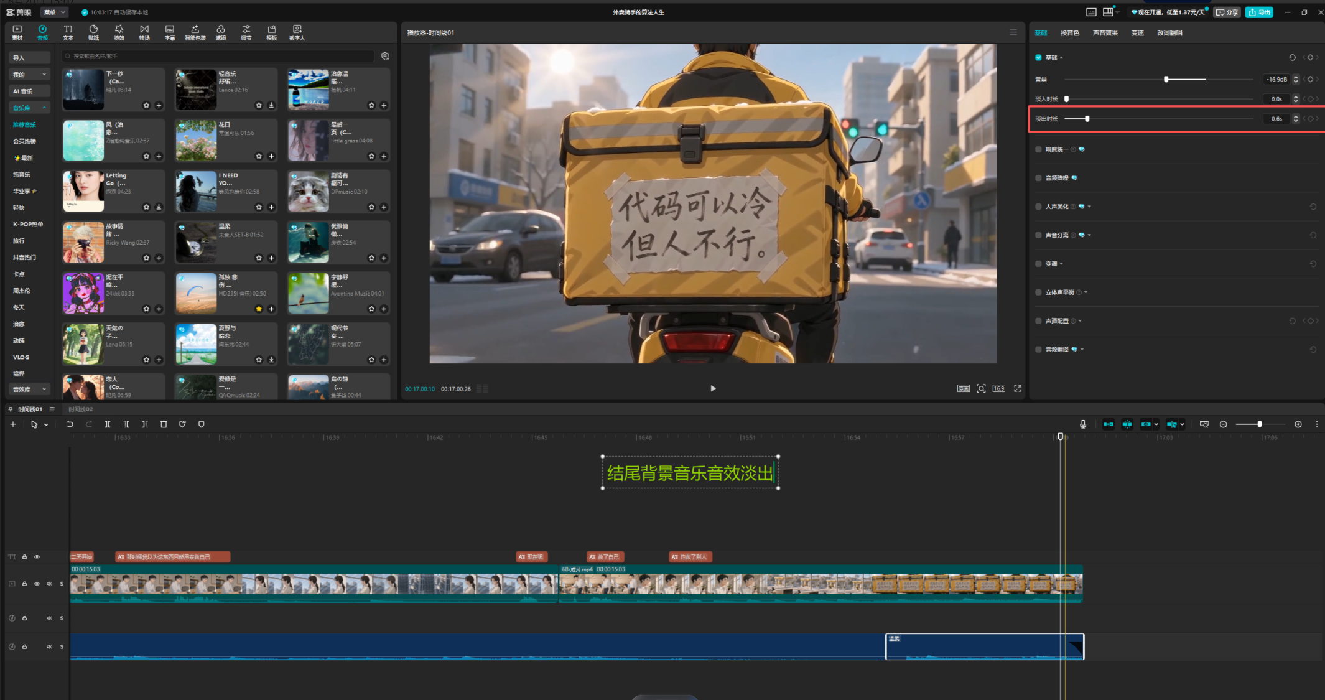This screenshot has height=700, width=1325.
Task: Open the 数字人 (Digital human) panel
Action: [x=297, y=32]
